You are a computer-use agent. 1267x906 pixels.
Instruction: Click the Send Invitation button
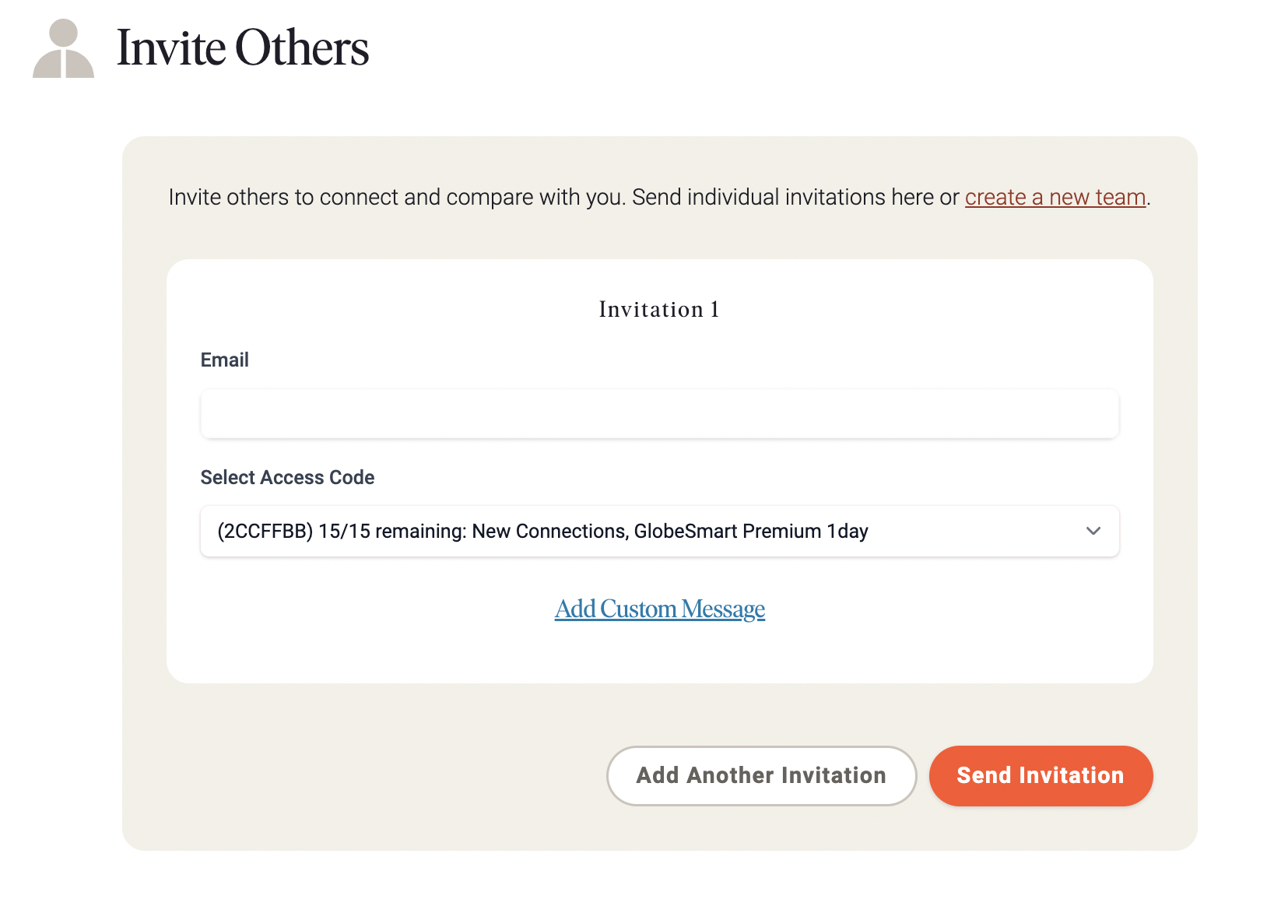(x=1041, y=776)
